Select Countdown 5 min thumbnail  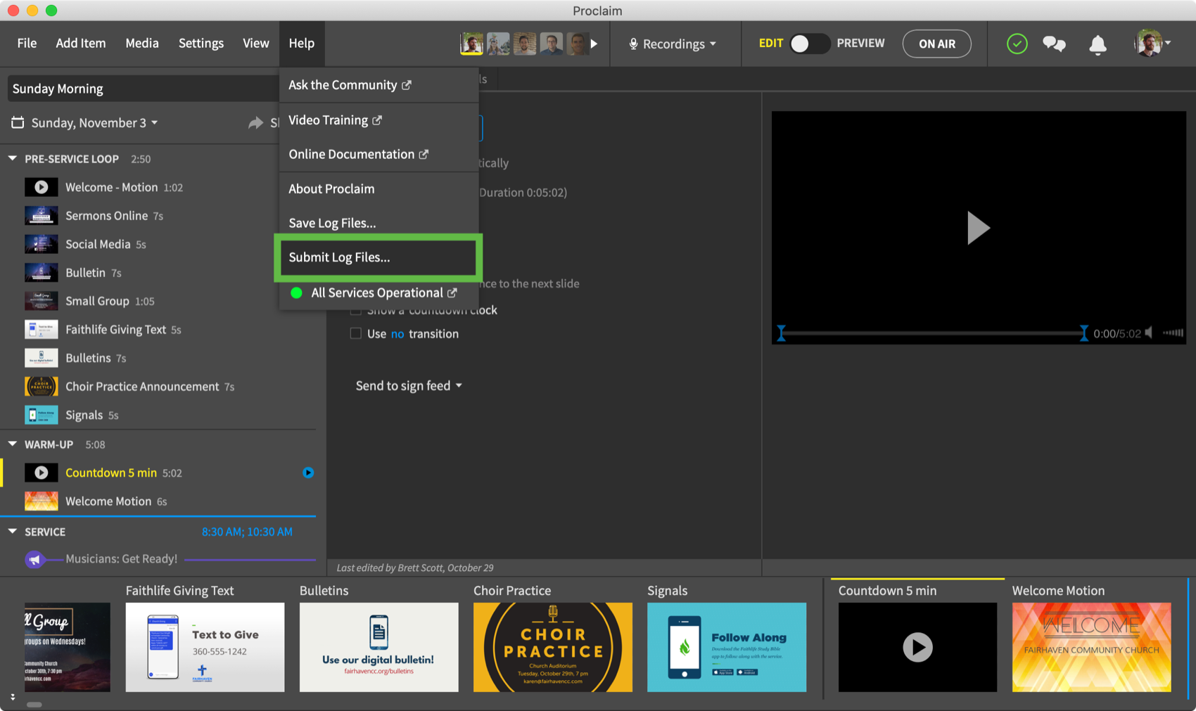pyautogui.click(x=917, y=647)
